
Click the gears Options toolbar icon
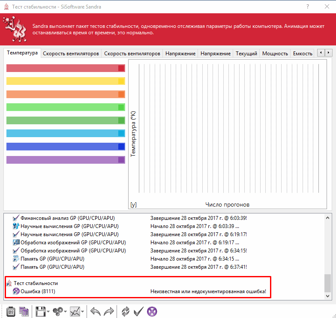coord(58,311)
